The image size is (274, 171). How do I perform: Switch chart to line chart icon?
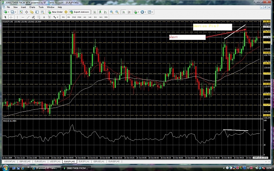pyautogui.click(x=105, y=12)
